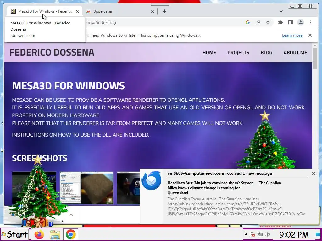Click the 9:02 PM clock
Viewport: 322px width, 241px height.
click(x=294, y=234)
